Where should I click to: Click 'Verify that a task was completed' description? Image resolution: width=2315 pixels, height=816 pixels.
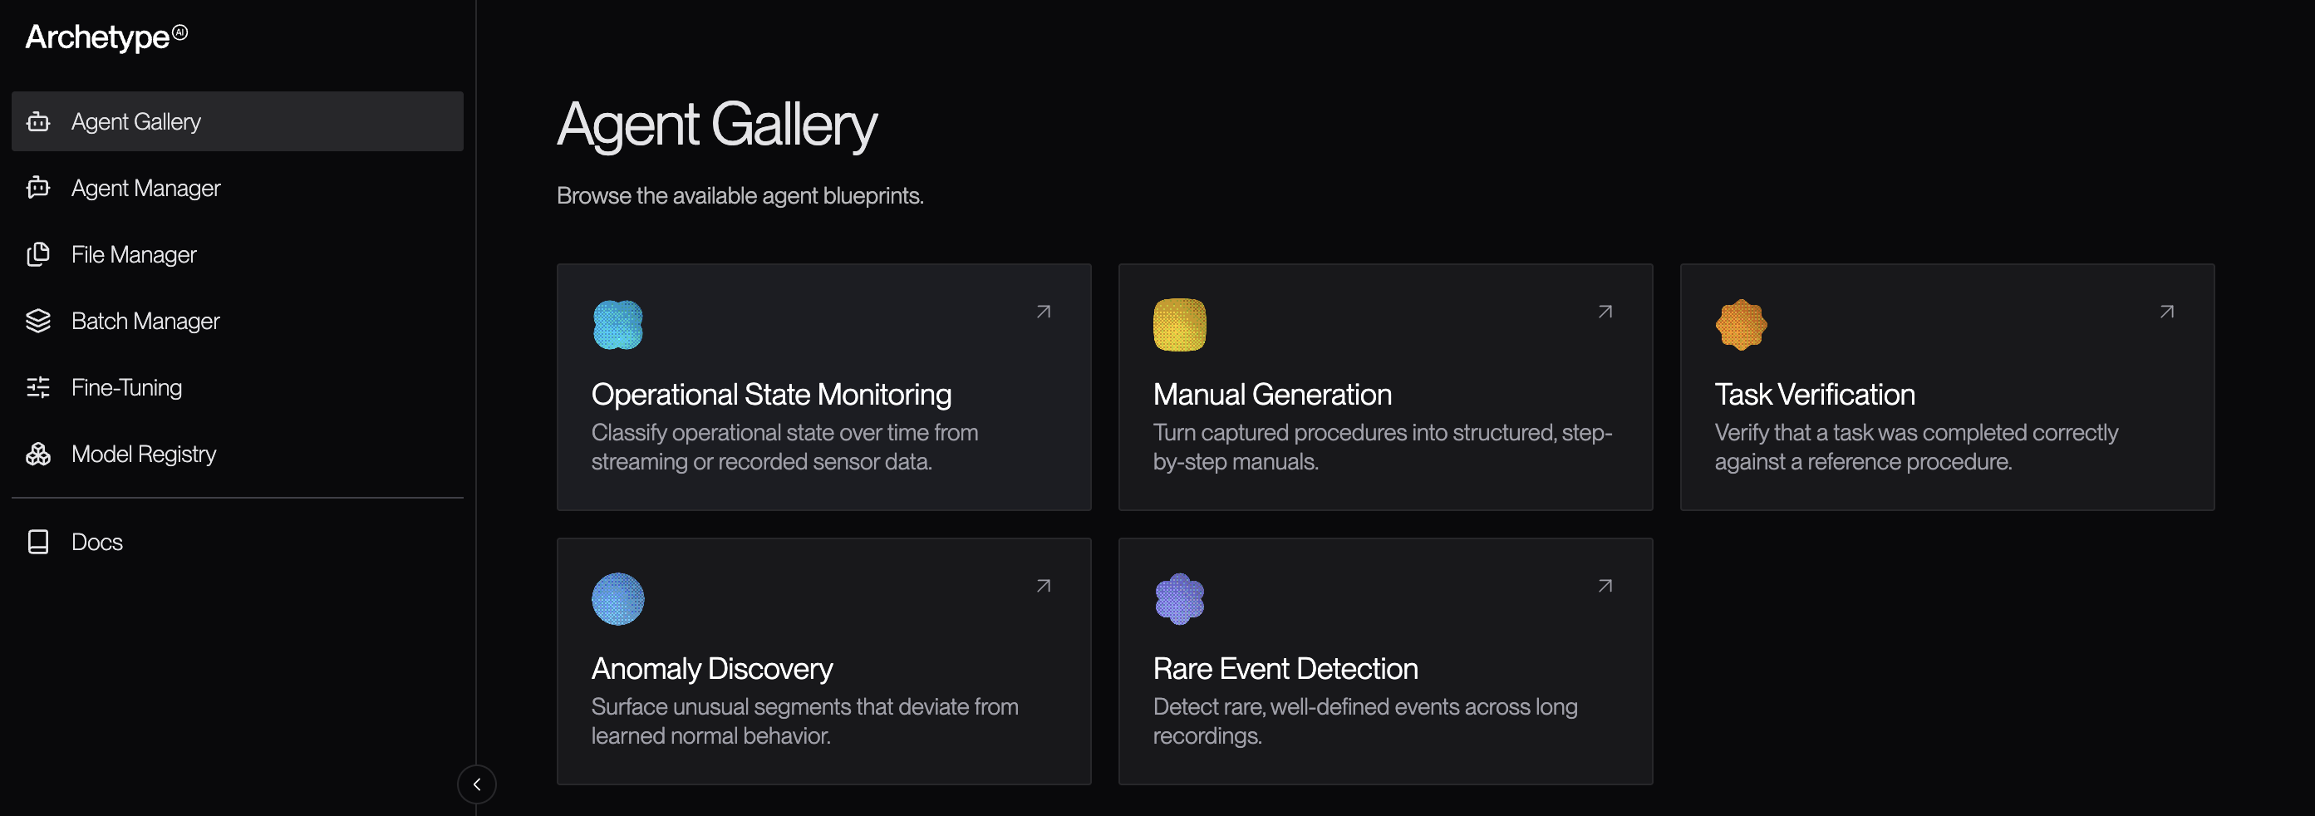1916,447
